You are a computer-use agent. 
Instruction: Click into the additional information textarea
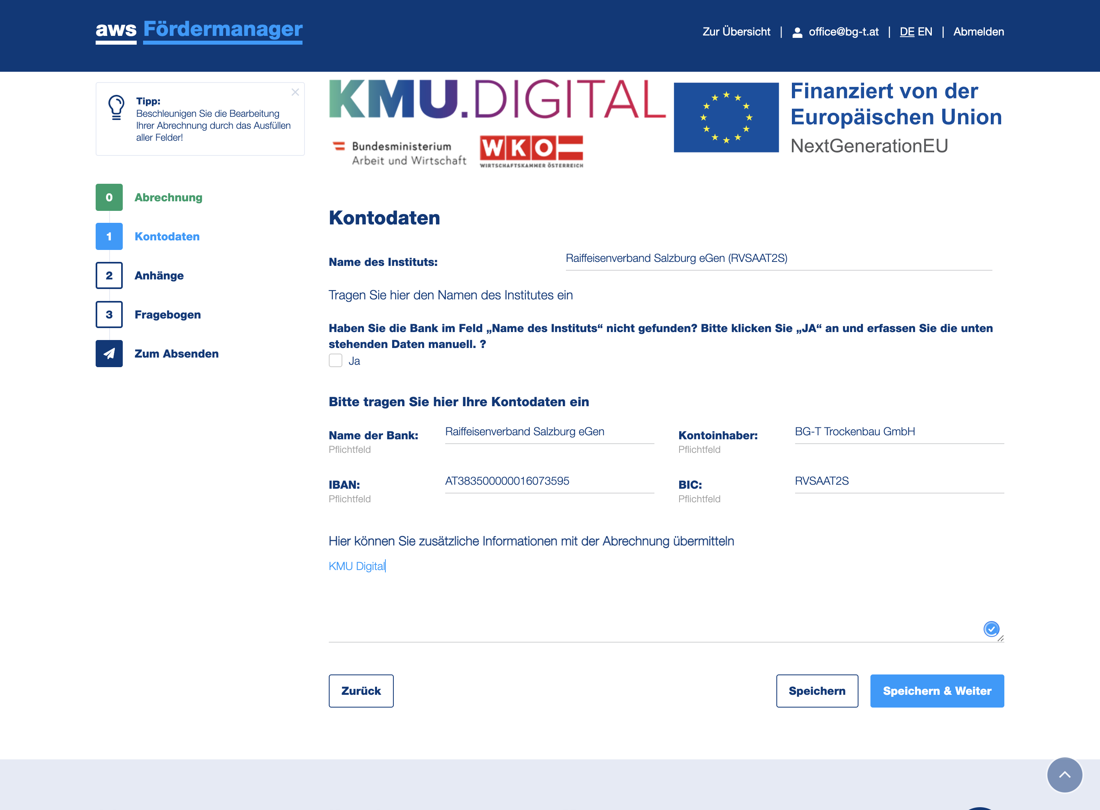pyautogui.click(x=666, y=598)
